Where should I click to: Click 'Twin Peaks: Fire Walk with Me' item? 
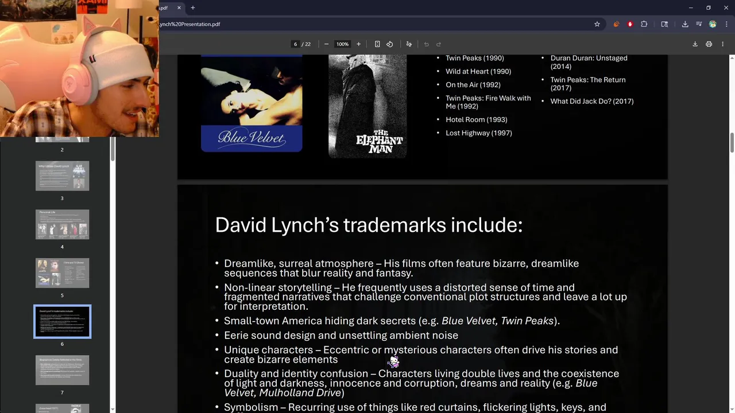[488, 102]
